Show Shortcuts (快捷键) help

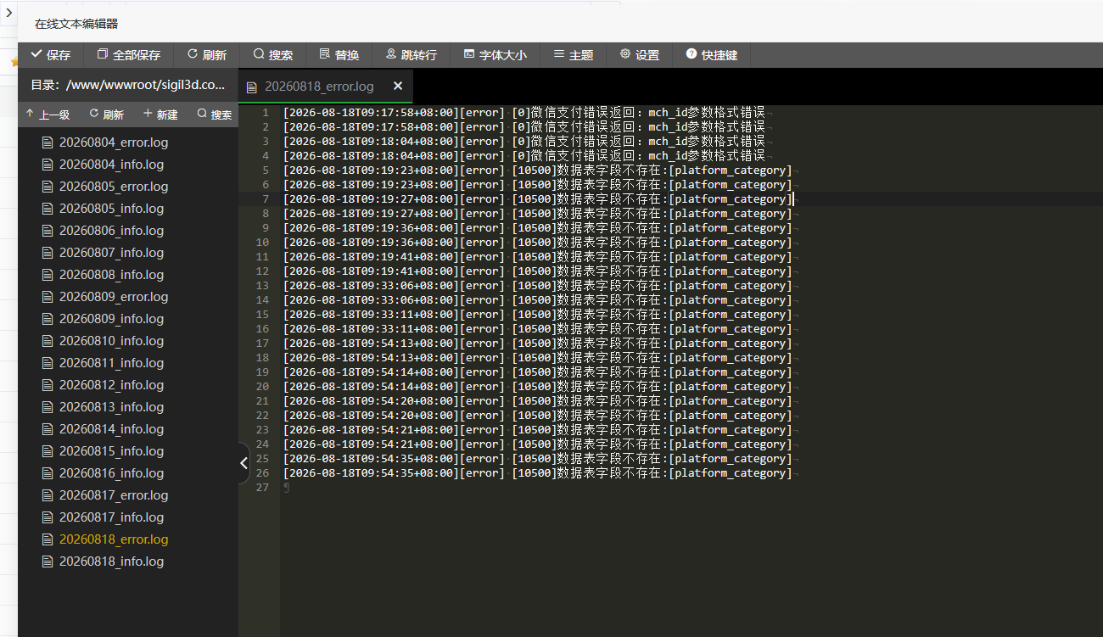712,55
